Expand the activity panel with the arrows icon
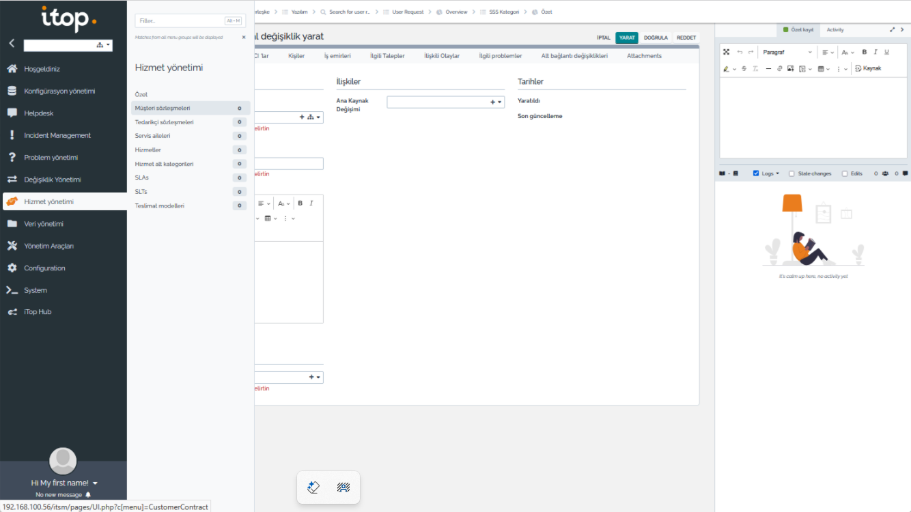The image size is (911, 512). (892, 30)
